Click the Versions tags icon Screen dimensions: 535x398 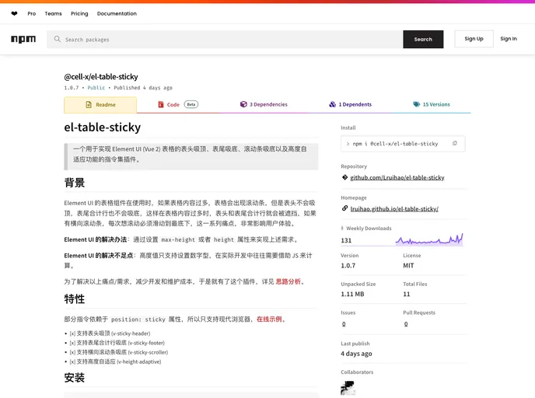(x=417, y=104)
